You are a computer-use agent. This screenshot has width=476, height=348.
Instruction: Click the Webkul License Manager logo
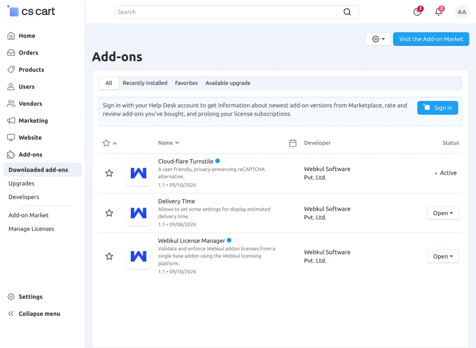pos(138,256)
